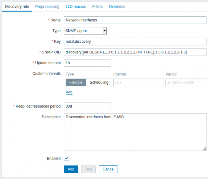Open the Overrides tab
Screen dimensions: 208x179
click(x=117, y=7)
